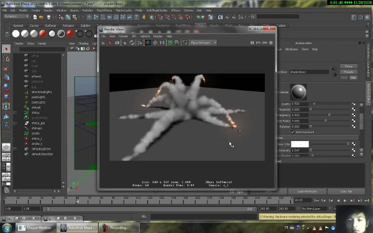The width and height of the screenshot is (373, 233).
Task: Select the arrow Select tool in toolbox
Action: point(6,49)
